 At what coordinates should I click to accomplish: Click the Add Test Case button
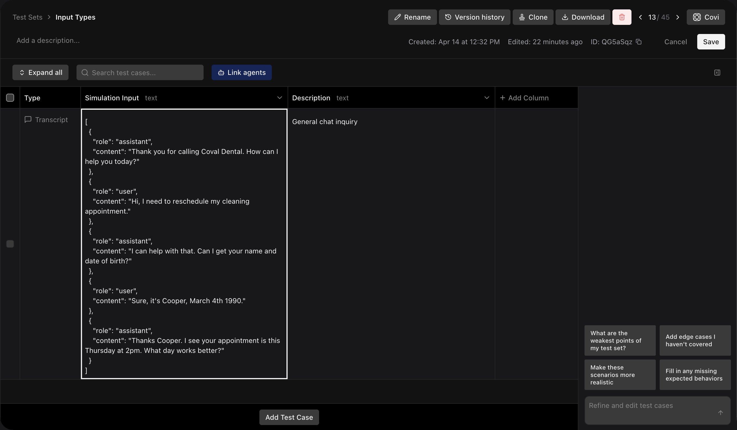click(289, 417)
